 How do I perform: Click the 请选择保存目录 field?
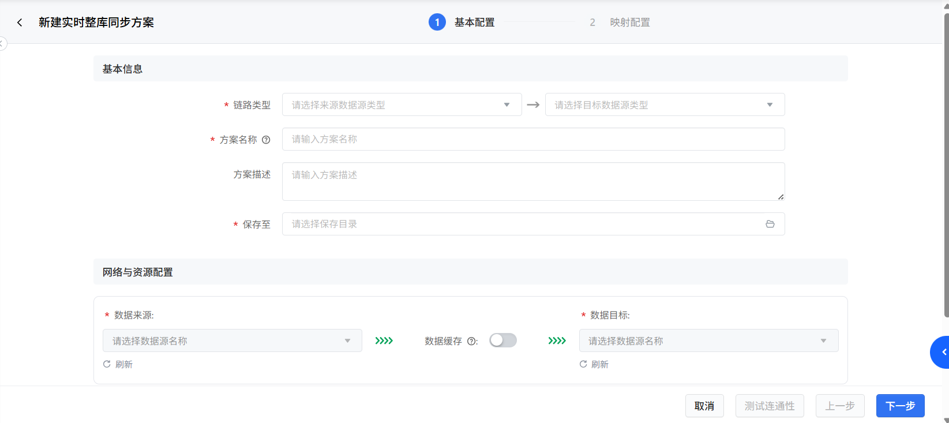[x=533, y=224]
